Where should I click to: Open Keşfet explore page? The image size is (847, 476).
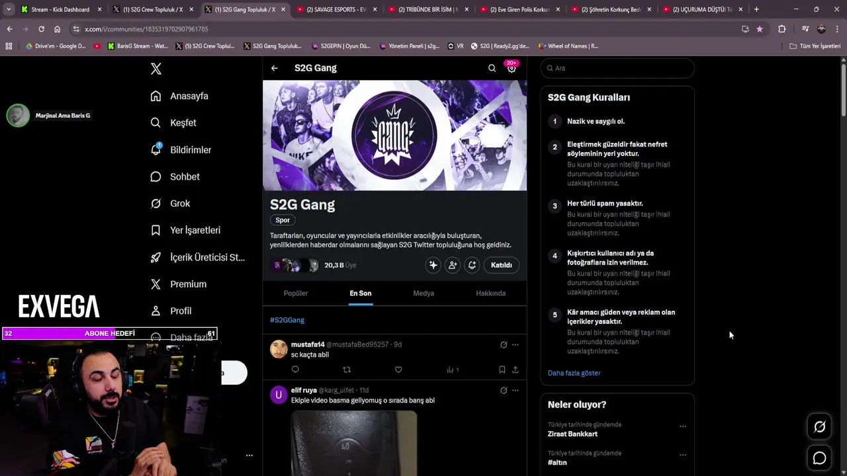point(173,123)
